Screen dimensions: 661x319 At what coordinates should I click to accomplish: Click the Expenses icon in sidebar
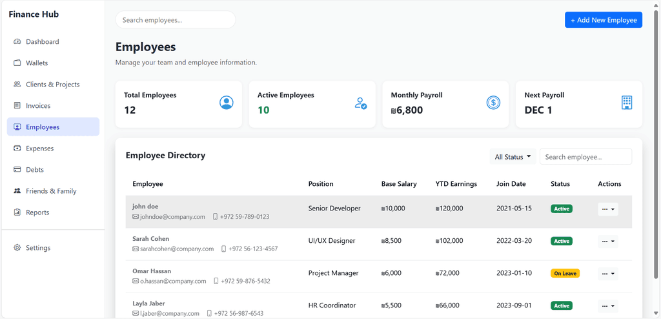pyautogui.click(x=17, y=148)
